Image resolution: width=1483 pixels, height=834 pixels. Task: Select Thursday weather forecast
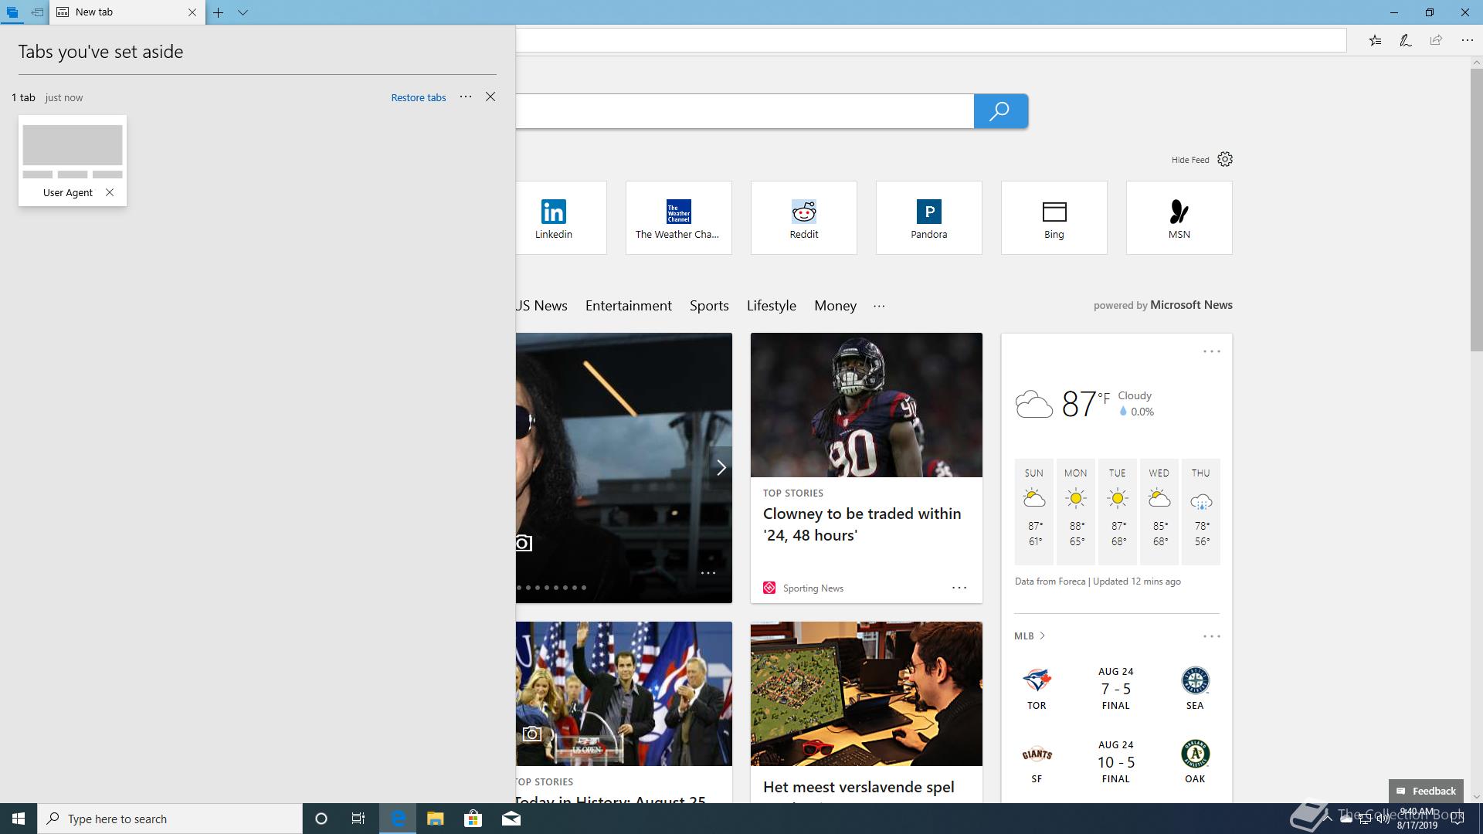pos(1200,511)
